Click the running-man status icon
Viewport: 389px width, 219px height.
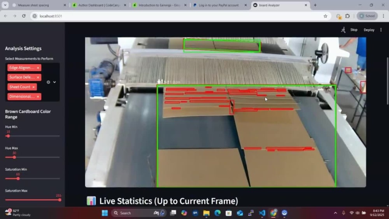(343, 30)
